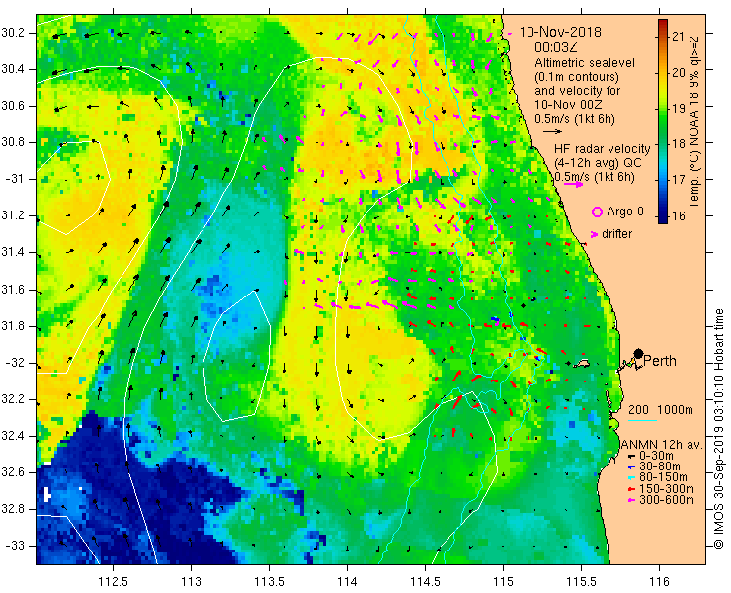Click the cyan isobath legend line

pyautogui.click(x=642, y=420)
